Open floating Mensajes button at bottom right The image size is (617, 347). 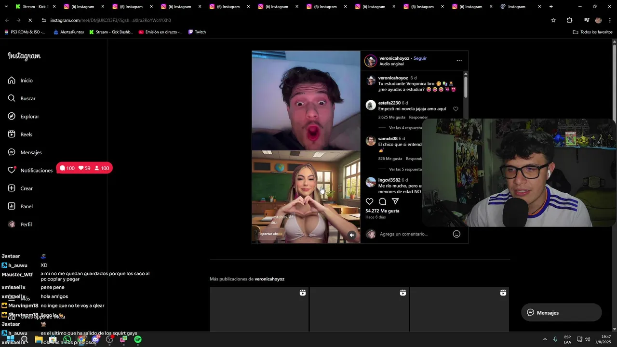561,312
